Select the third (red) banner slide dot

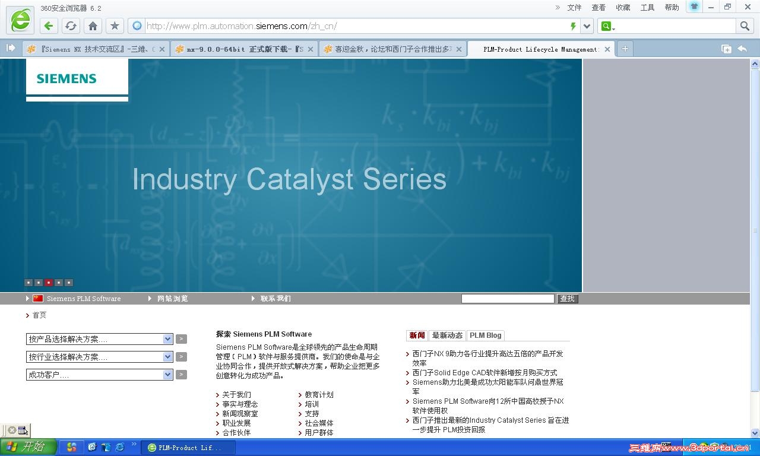(49, 283)
